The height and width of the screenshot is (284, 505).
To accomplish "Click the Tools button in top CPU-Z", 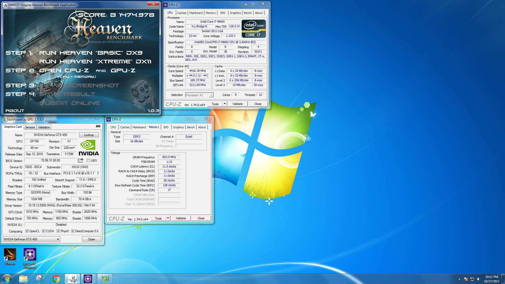I will coord(215,104).
